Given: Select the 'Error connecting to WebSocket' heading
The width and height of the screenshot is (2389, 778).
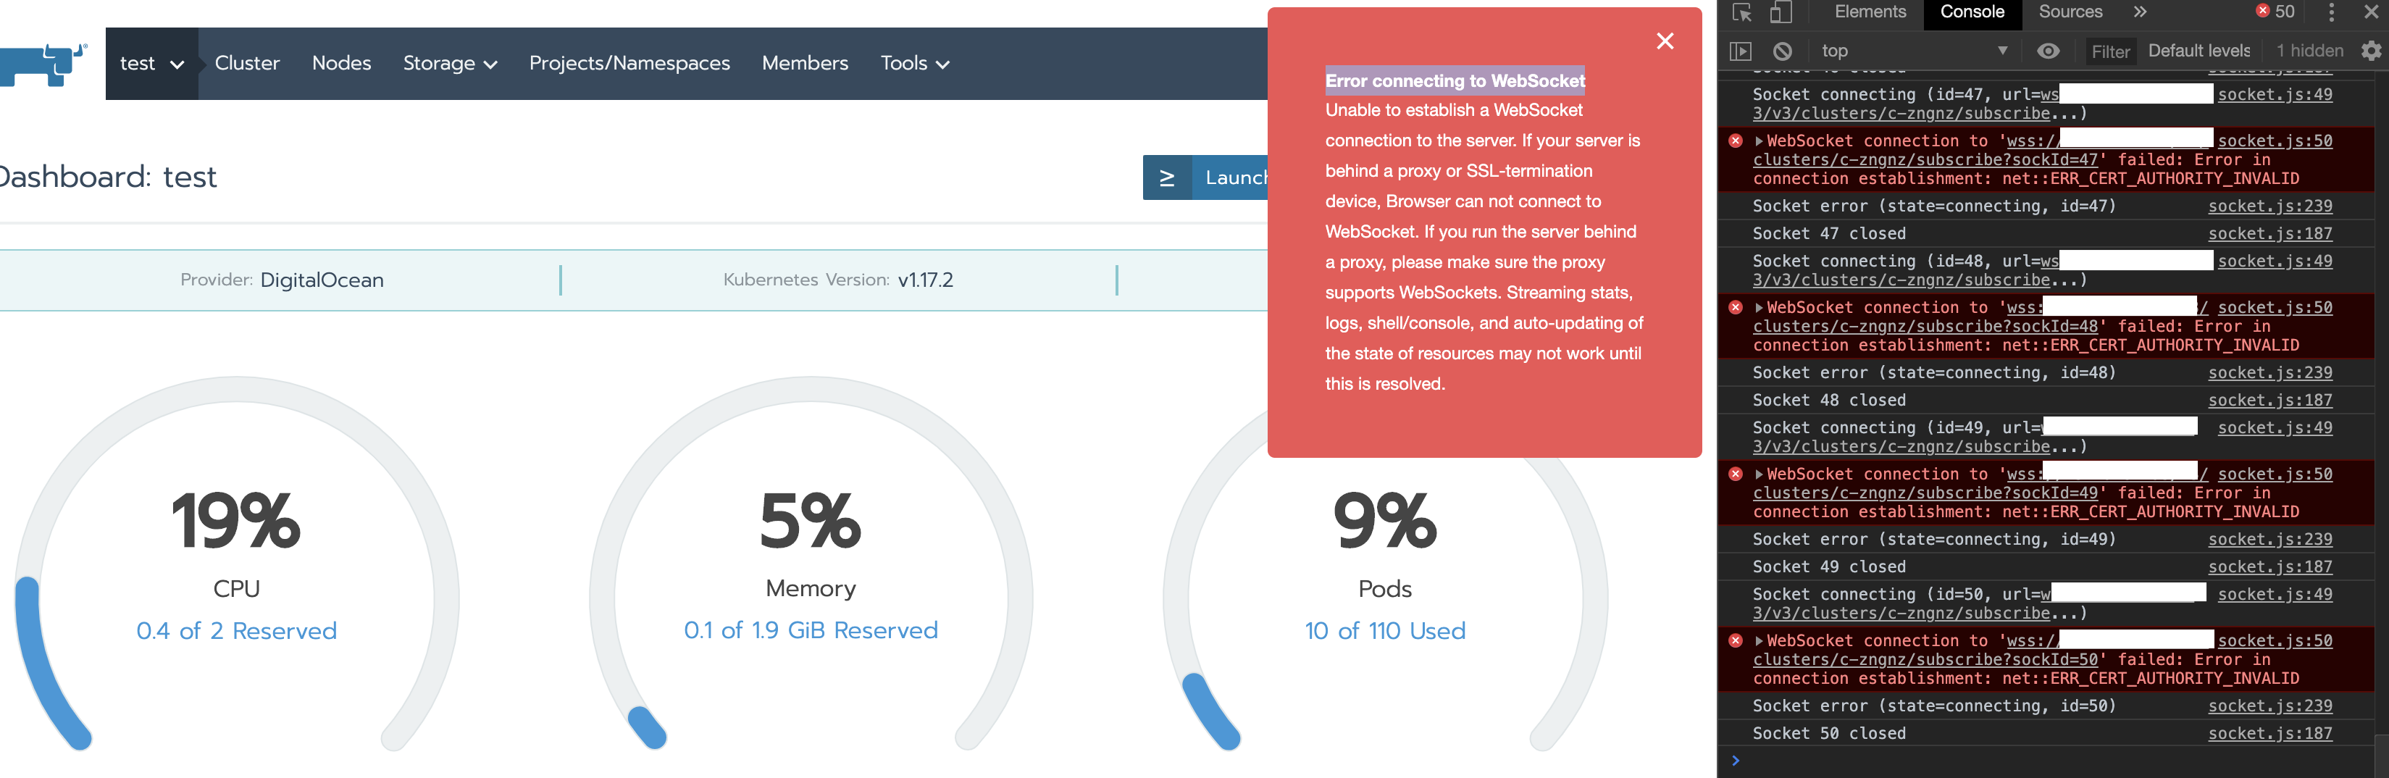Looking at the screenshot, I should tap(1455, 80).
